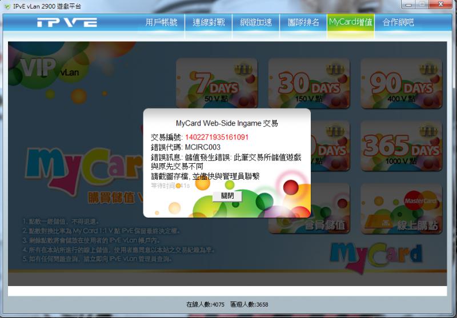Click the VIP vLan logo
The image size is (457, 318).
coord(49,69)
